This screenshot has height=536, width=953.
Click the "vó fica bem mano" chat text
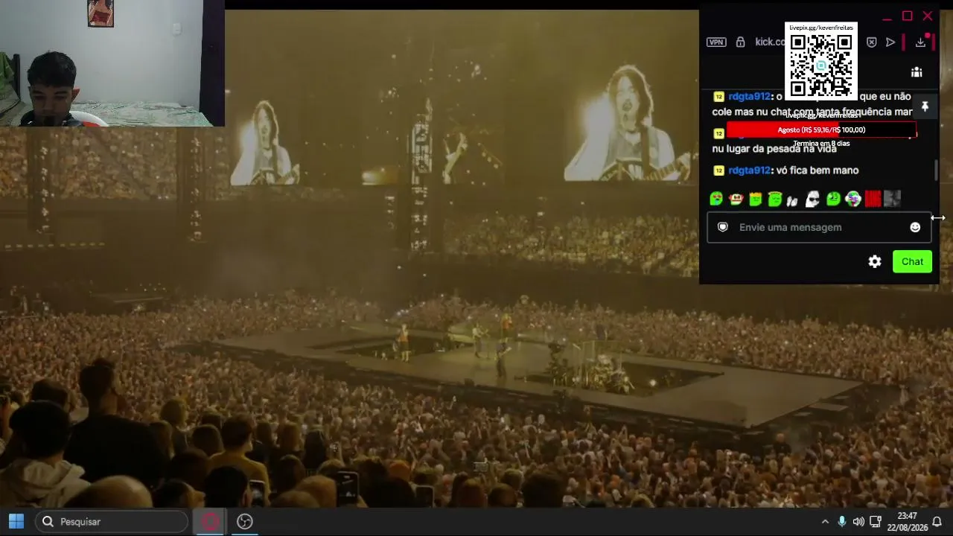(x=817, y=170)
